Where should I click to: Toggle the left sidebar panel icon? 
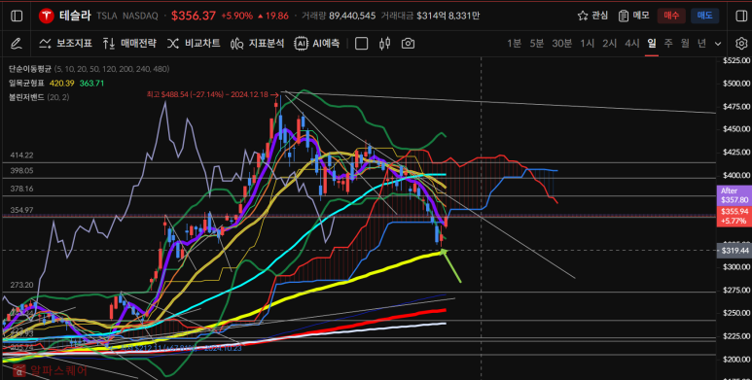coord(17,16)
